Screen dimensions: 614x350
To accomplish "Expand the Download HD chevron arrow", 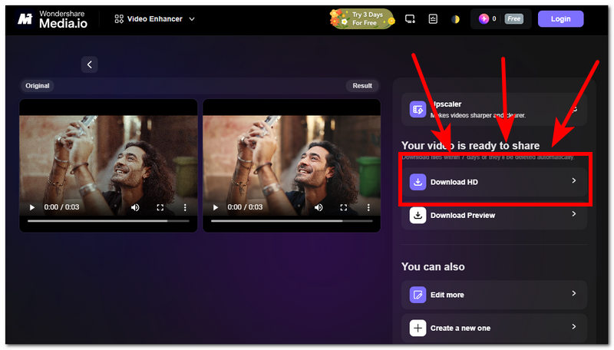I will pyautogui.click(x=573, y=180).
